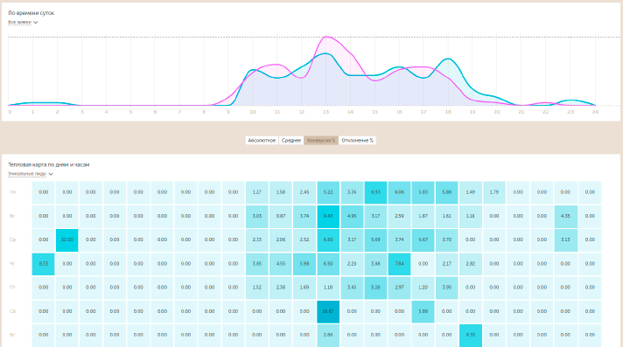The image size is (623, 347).
Task: Click the 16.67 heatmap cell on Saturday
Action: click(x=328, y=311)
